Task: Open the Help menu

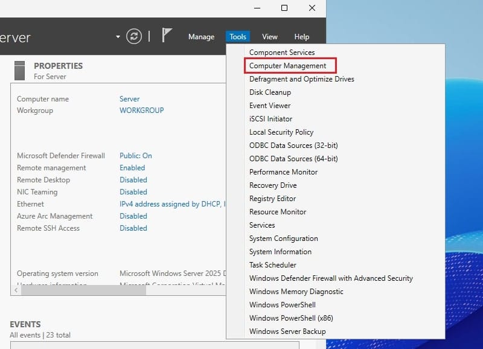Action: [301, 37]
